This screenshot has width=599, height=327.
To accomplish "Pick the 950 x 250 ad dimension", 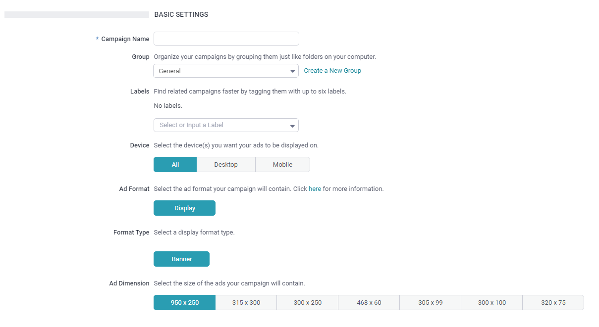I will pyautogui.click(x=185, y=303).
